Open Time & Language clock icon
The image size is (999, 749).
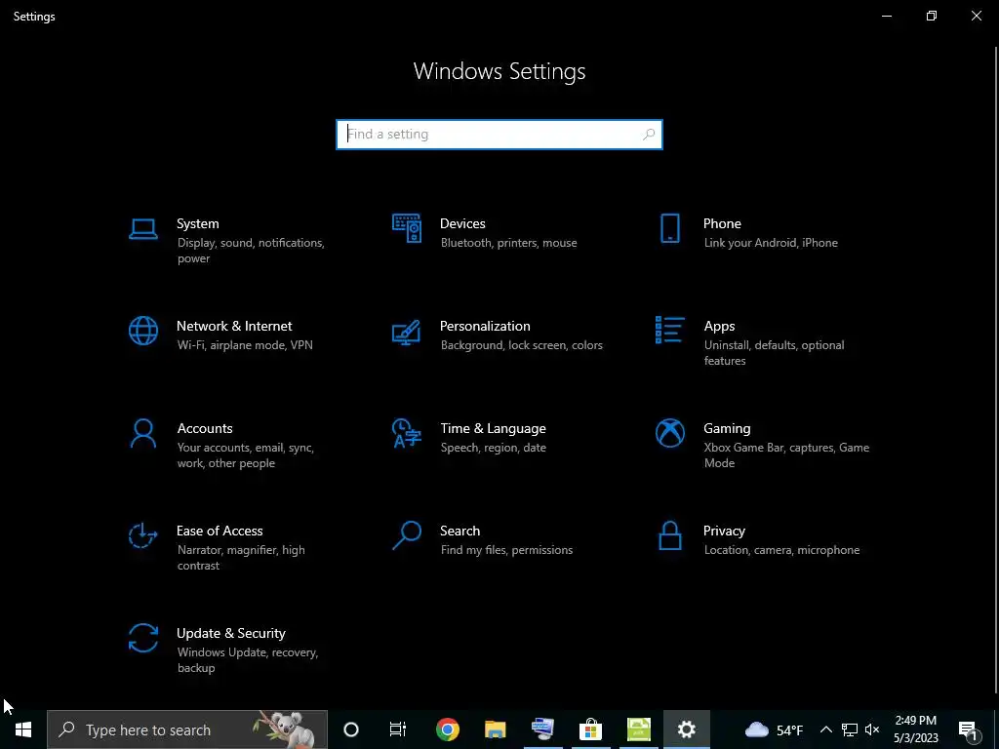(x=407, y=433)
